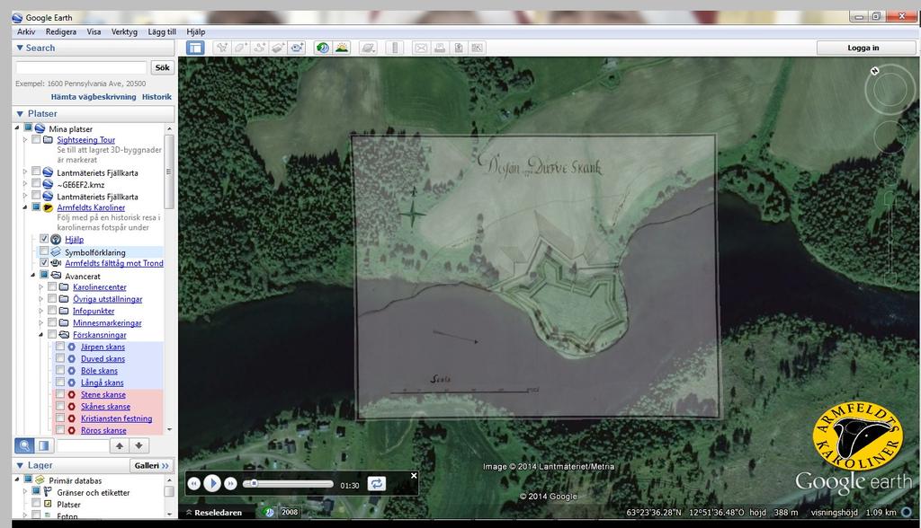Toggle tour loop repeat button
Screen dimensions: 921x528
point(377,483)
